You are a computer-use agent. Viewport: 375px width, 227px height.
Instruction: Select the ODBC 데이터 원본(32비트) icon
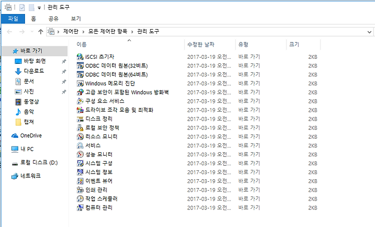coord(80,65)
